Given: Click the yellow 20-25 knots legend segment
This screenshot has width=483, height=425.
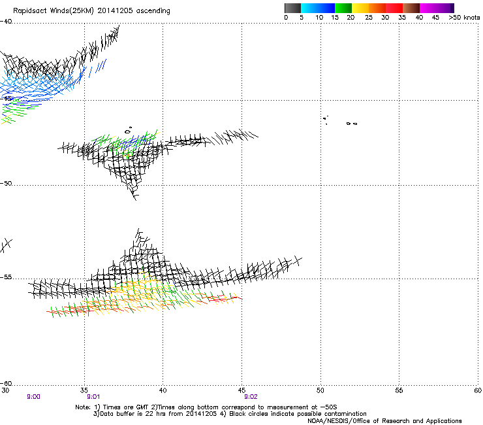Looking at the screenshot, I should click(360, 8).
